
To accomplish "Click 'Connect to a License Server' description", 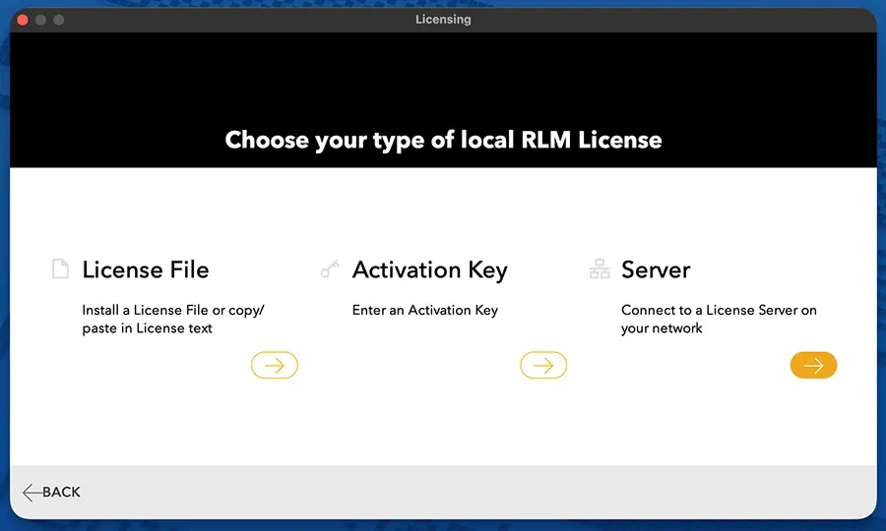I will [719, 319].
